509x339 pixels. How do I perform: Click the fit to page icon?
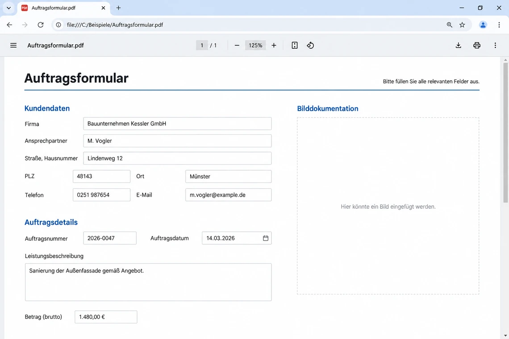coord(294,45)
